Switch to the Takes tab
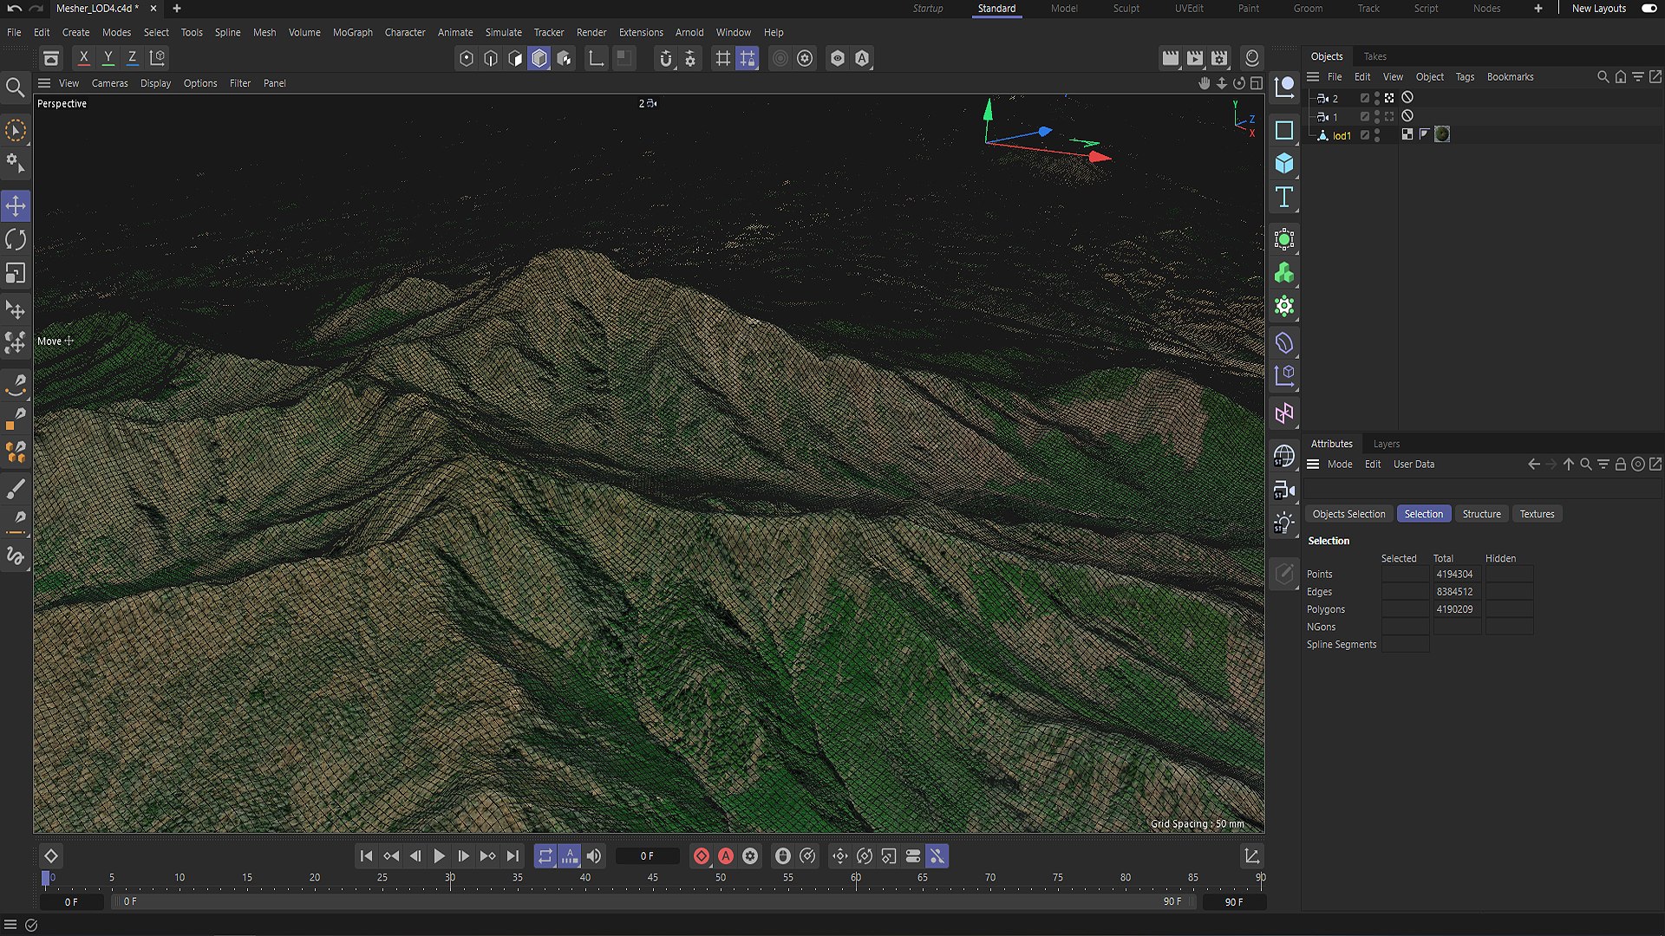Image resolution: width=1665 pixels, height=936 pixels. click(1374, 56)
